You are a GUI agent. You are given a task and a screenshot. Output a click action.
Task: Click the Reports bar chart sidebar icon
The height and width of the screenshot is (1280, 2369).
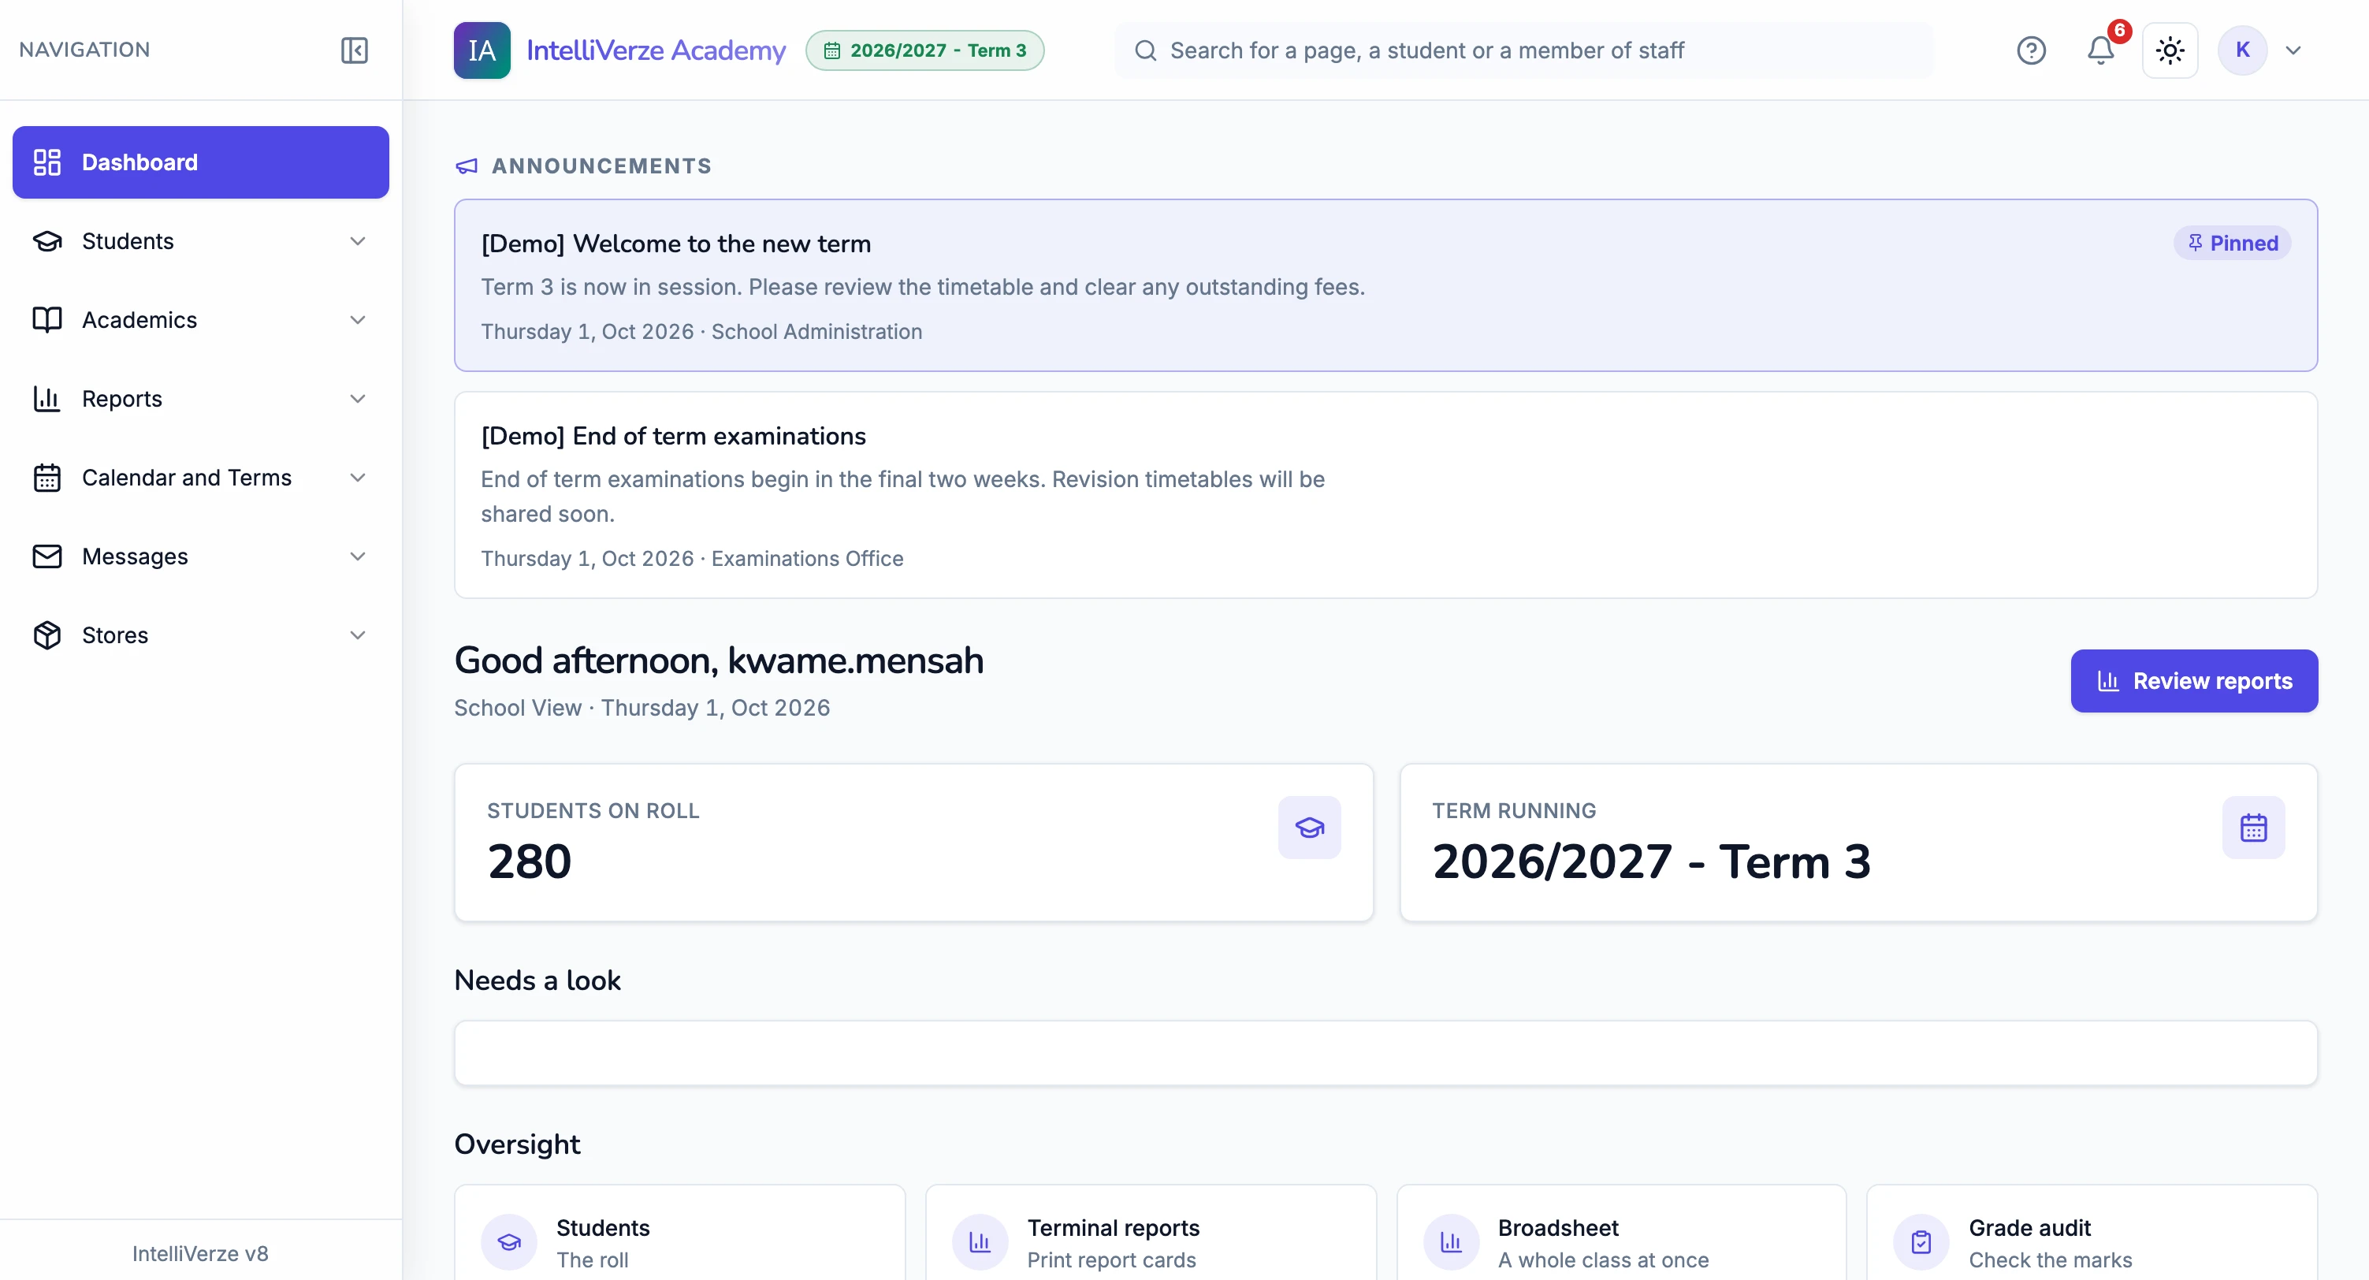click(x=47, y=399)
